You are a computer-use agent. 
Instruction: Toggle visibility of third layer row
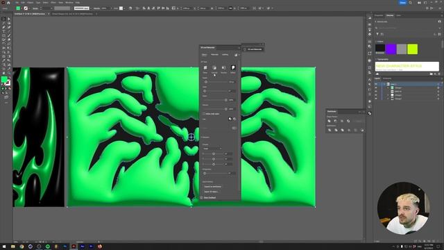point(376,92)
